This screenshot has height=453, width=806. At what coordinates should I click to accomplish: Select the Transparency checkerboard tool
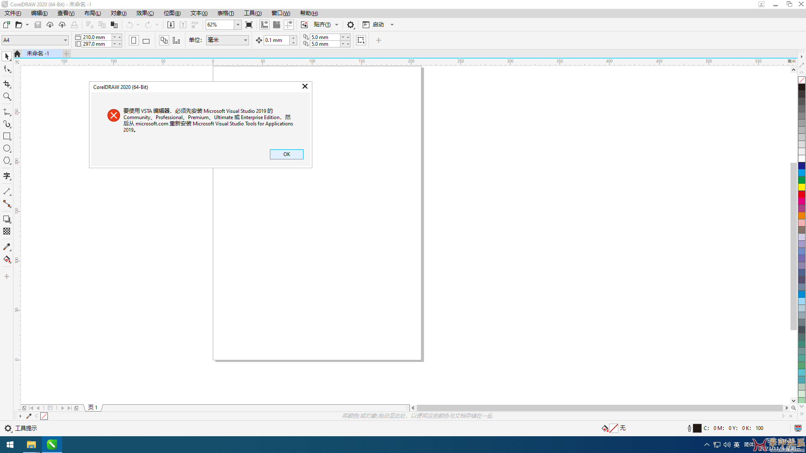click(x=7, y=232)
